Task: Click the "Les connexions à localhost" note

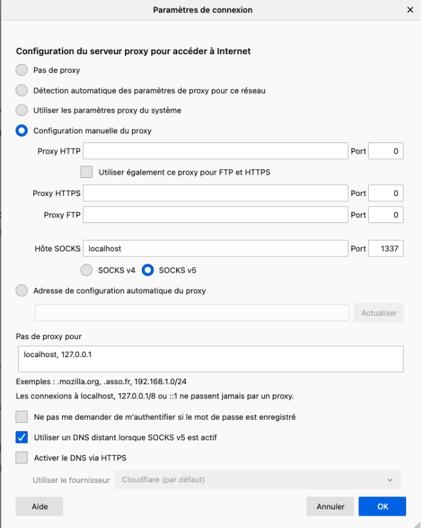Action: pyautogui.click(x=155, y=396)
